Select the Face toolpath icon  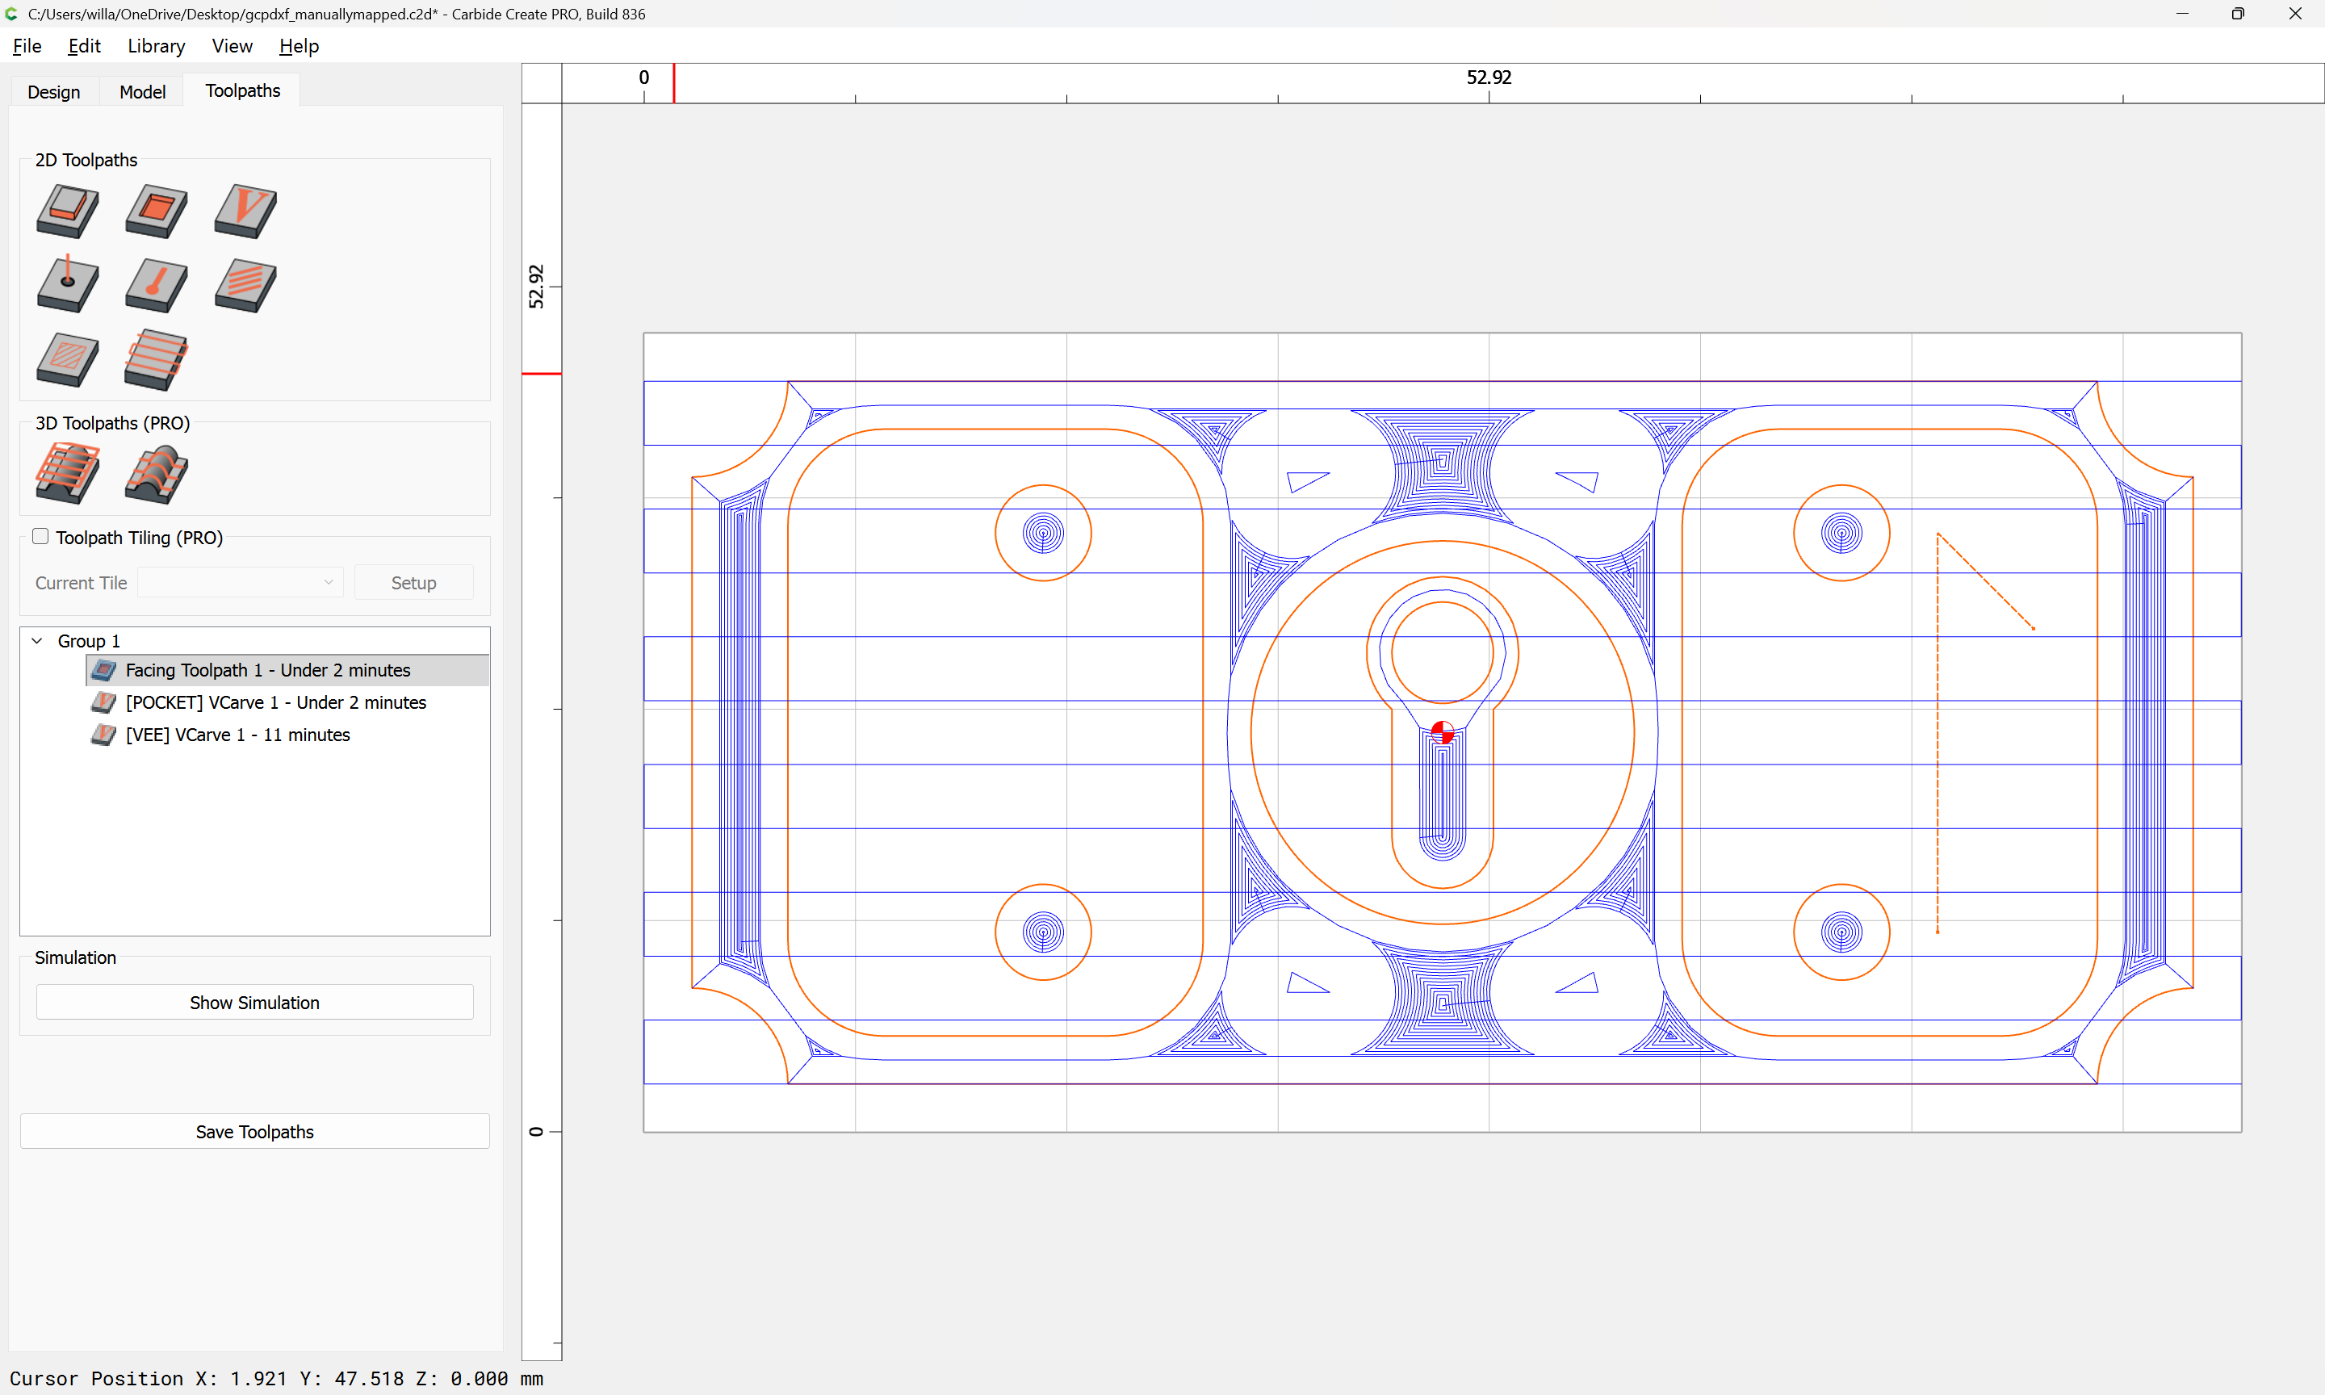point(156,359)
